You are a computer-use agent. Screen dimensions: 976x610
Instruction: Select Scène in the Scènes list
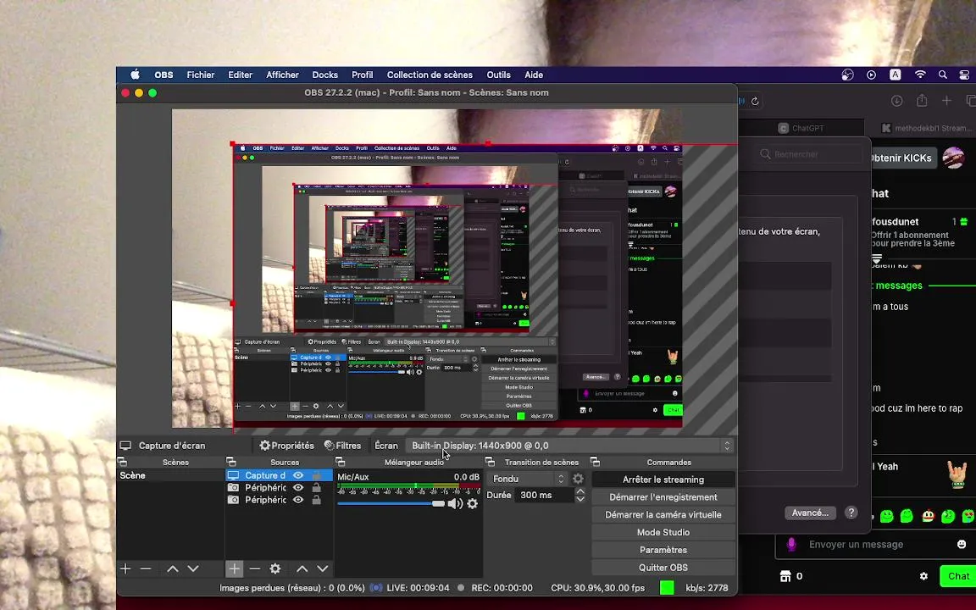[170, 475]
